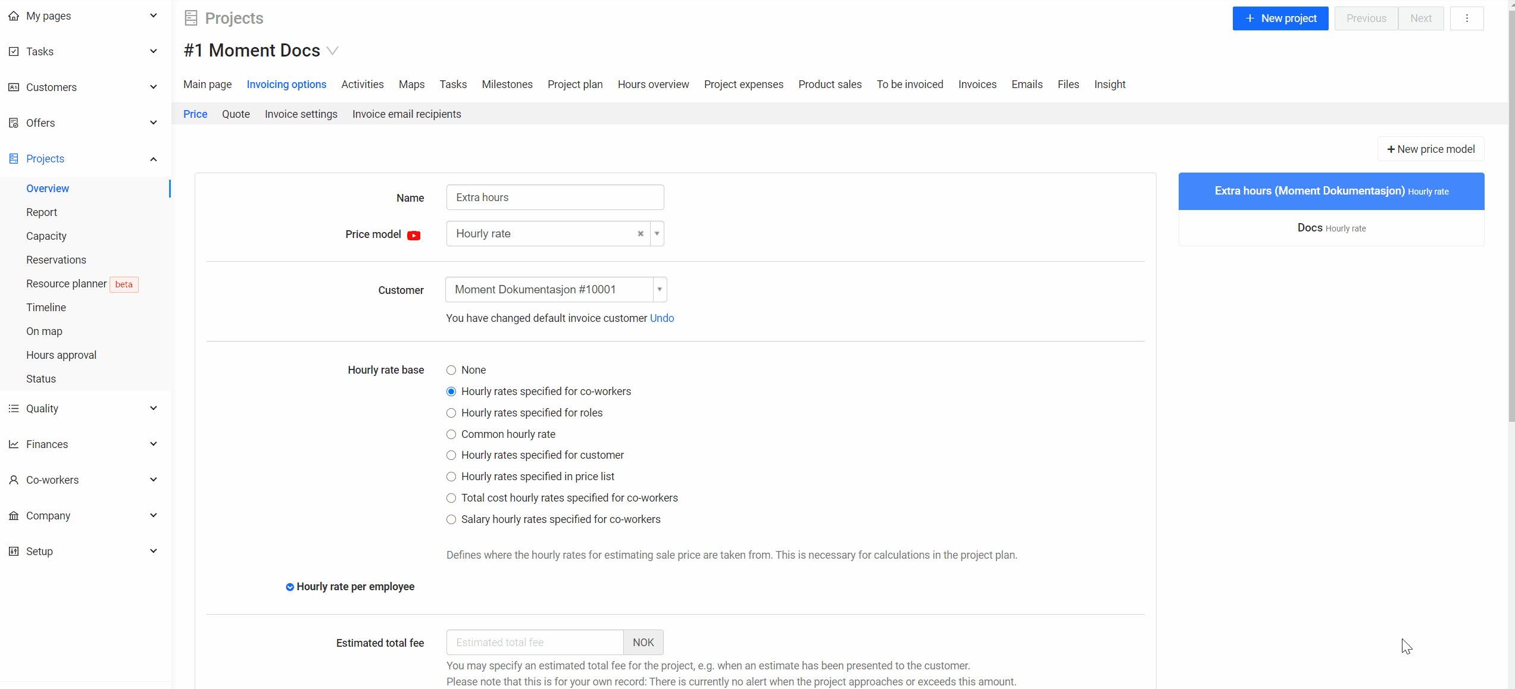Open the Customer dropdown list

click(660, 290)
